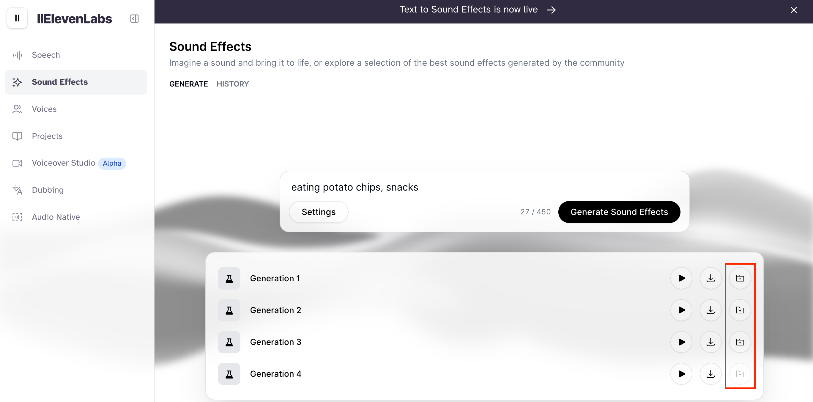Image resolution: width=813 pixels, height=402 pixels.
Task: Download Generation 1 audio
Action: point(710,278)
